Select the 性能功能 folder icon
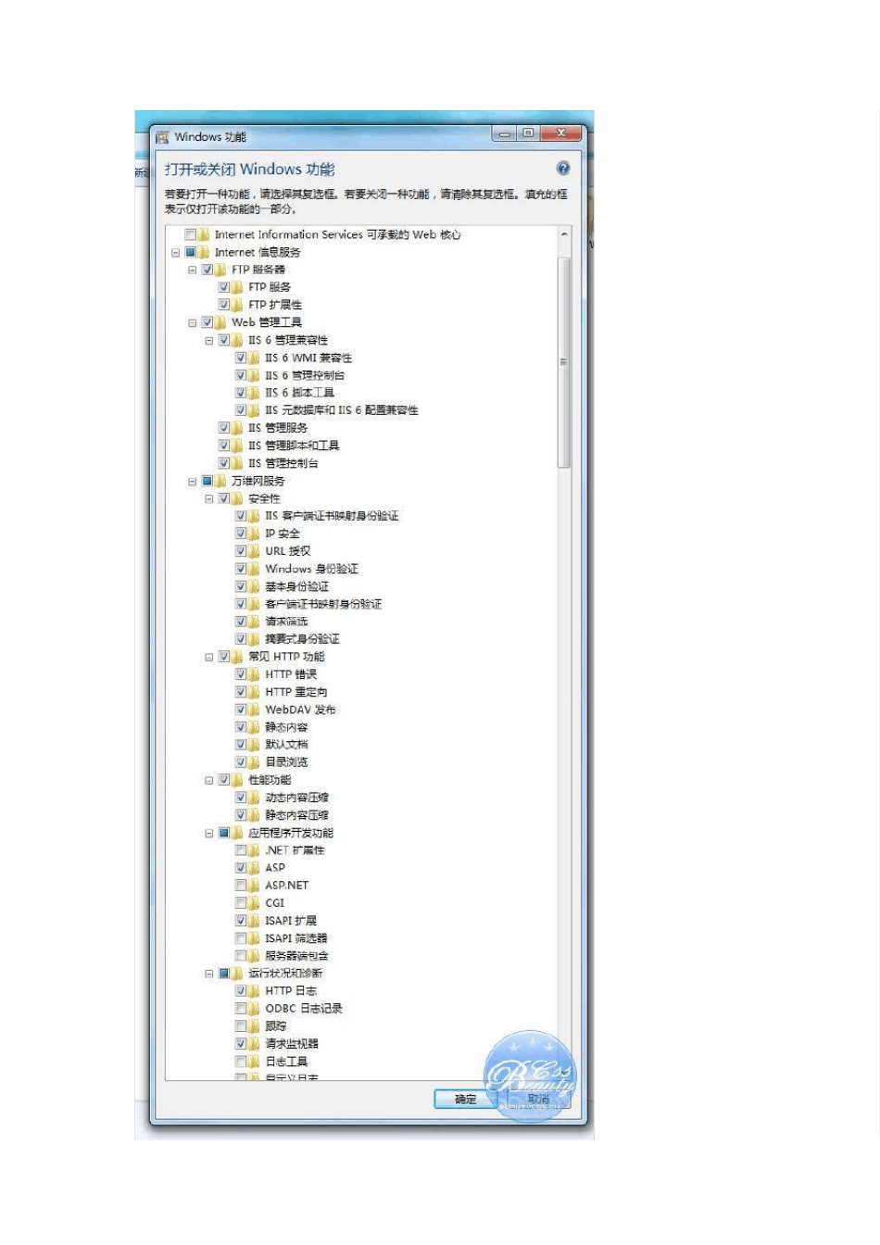Screen dimensions: 880x1245 [x=237, y=780]
